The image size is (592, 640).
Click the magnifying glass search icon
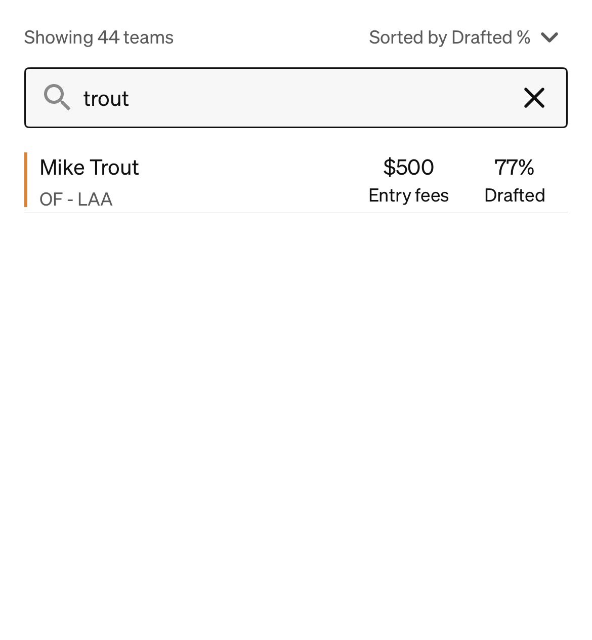pos(57,97)
